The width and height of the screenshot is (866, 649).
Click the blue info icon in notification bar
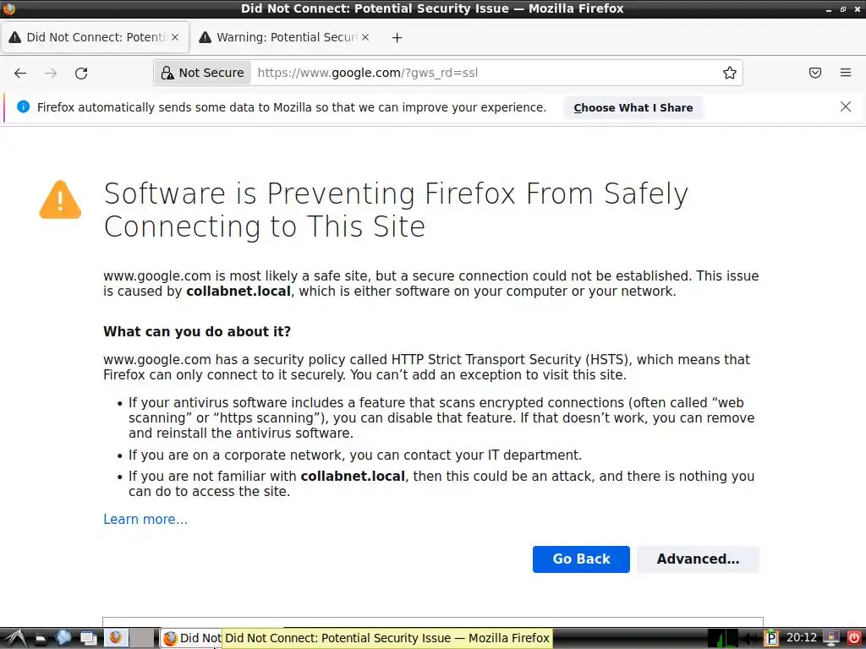(x=23, y=107)
